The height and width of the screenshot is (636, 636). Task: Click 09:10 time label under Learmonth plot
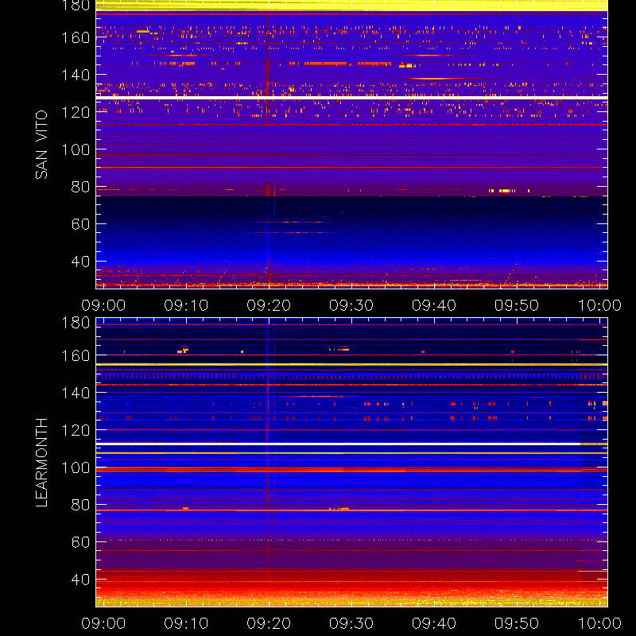coord(186,623)
